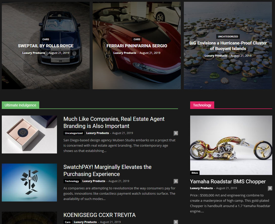
Task: Click the SwatchPAY watch thumbnail
Action: pos(29,183)
